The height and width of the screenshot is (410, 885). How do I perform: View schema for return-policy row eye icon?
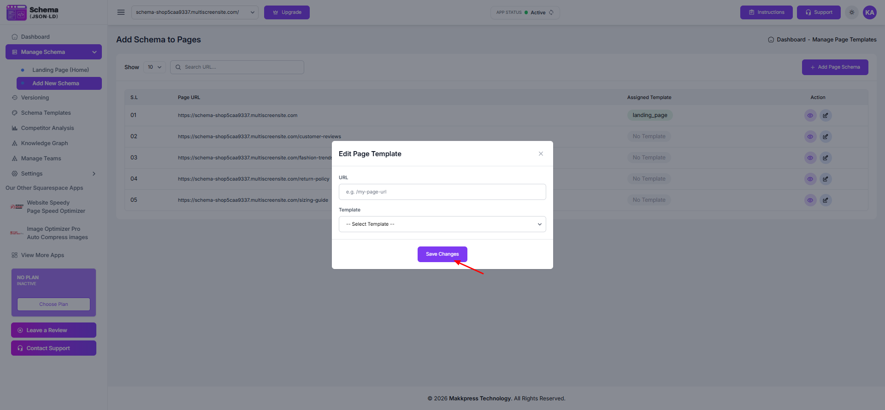click(810, 179)
